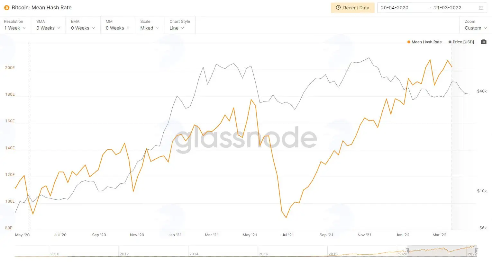The height and width of the screenshot is (263, 492).
Task: Expand the SMA 0 Weeks dropdown
Action: coord(48,25)
